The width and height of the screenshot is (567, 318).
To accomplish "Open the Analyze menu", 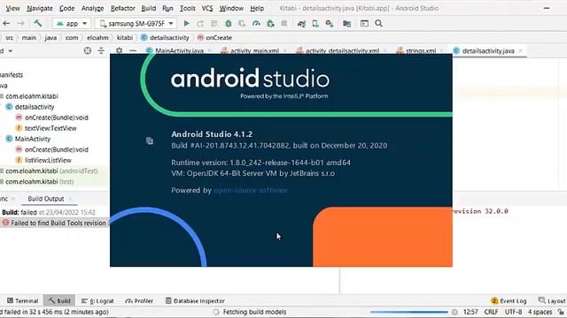I will [92, 8].
